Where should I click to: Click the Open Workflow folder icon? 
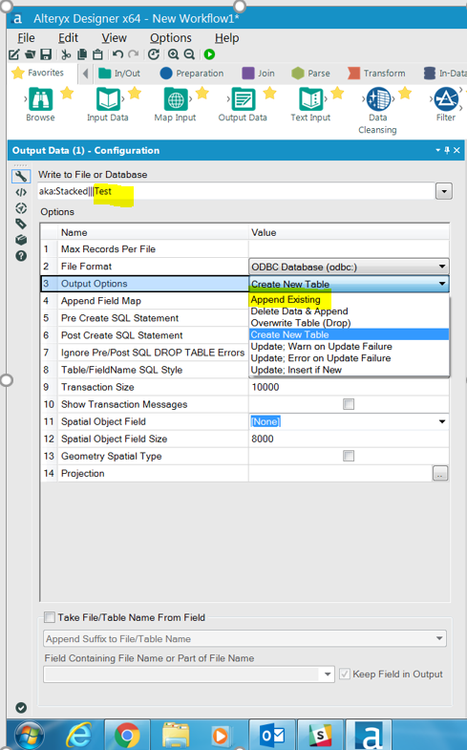coord(31,54)
